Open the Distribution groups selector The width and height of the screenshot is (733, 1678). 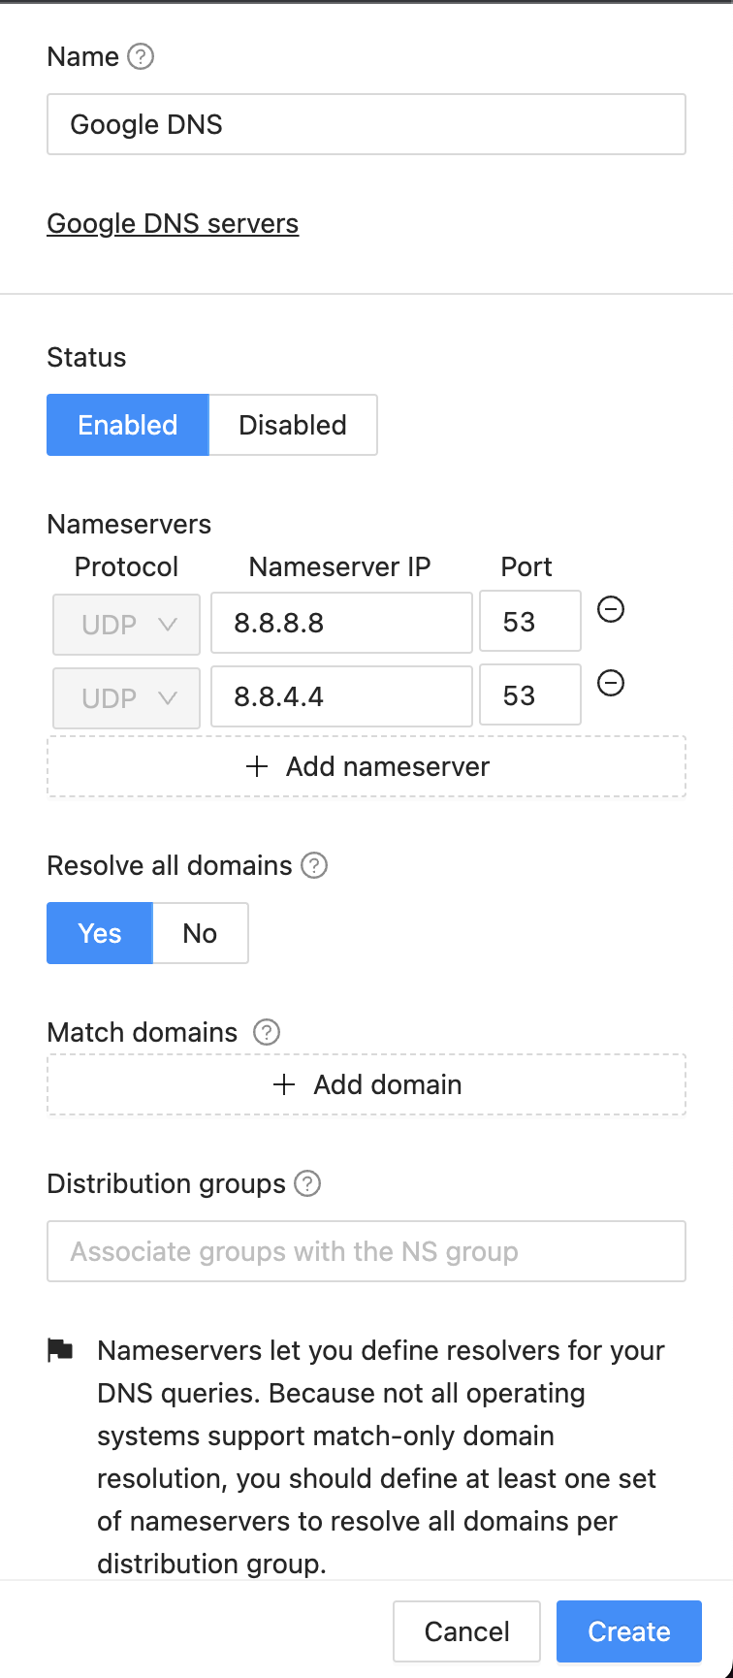366,1251
